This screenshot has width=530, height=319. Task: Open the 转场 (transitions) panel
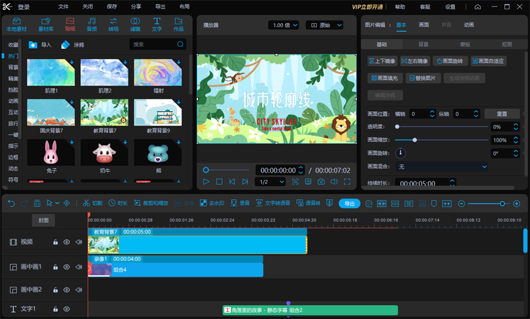coord(113,24)
